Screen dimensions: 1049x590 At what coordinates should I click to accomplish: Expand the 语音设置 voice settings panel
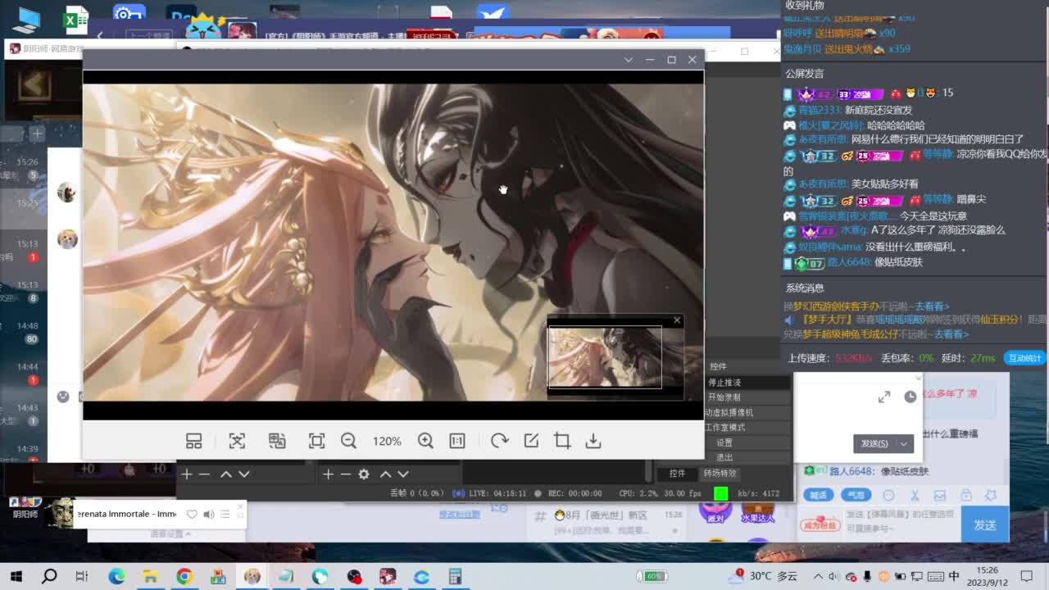pos(170,534)
